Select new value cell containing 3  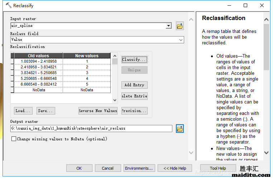click(87, 73)
